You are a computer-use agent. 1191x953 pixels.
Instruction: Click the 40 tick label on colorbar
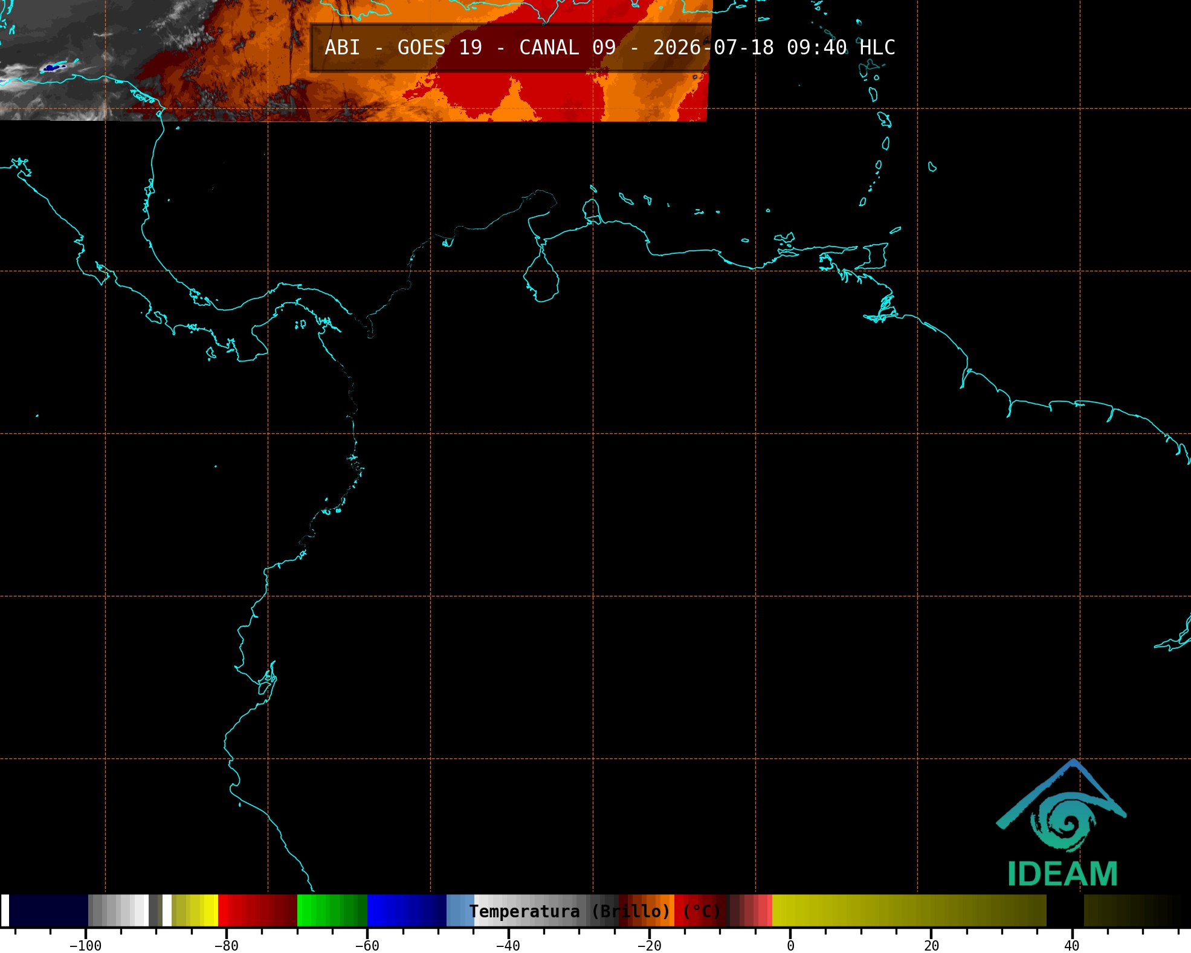[x=1072, y=946]
